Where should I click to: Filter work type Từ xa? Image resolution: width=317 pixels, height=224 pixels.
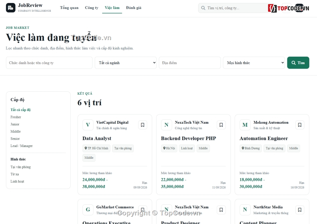click(15, 174)
